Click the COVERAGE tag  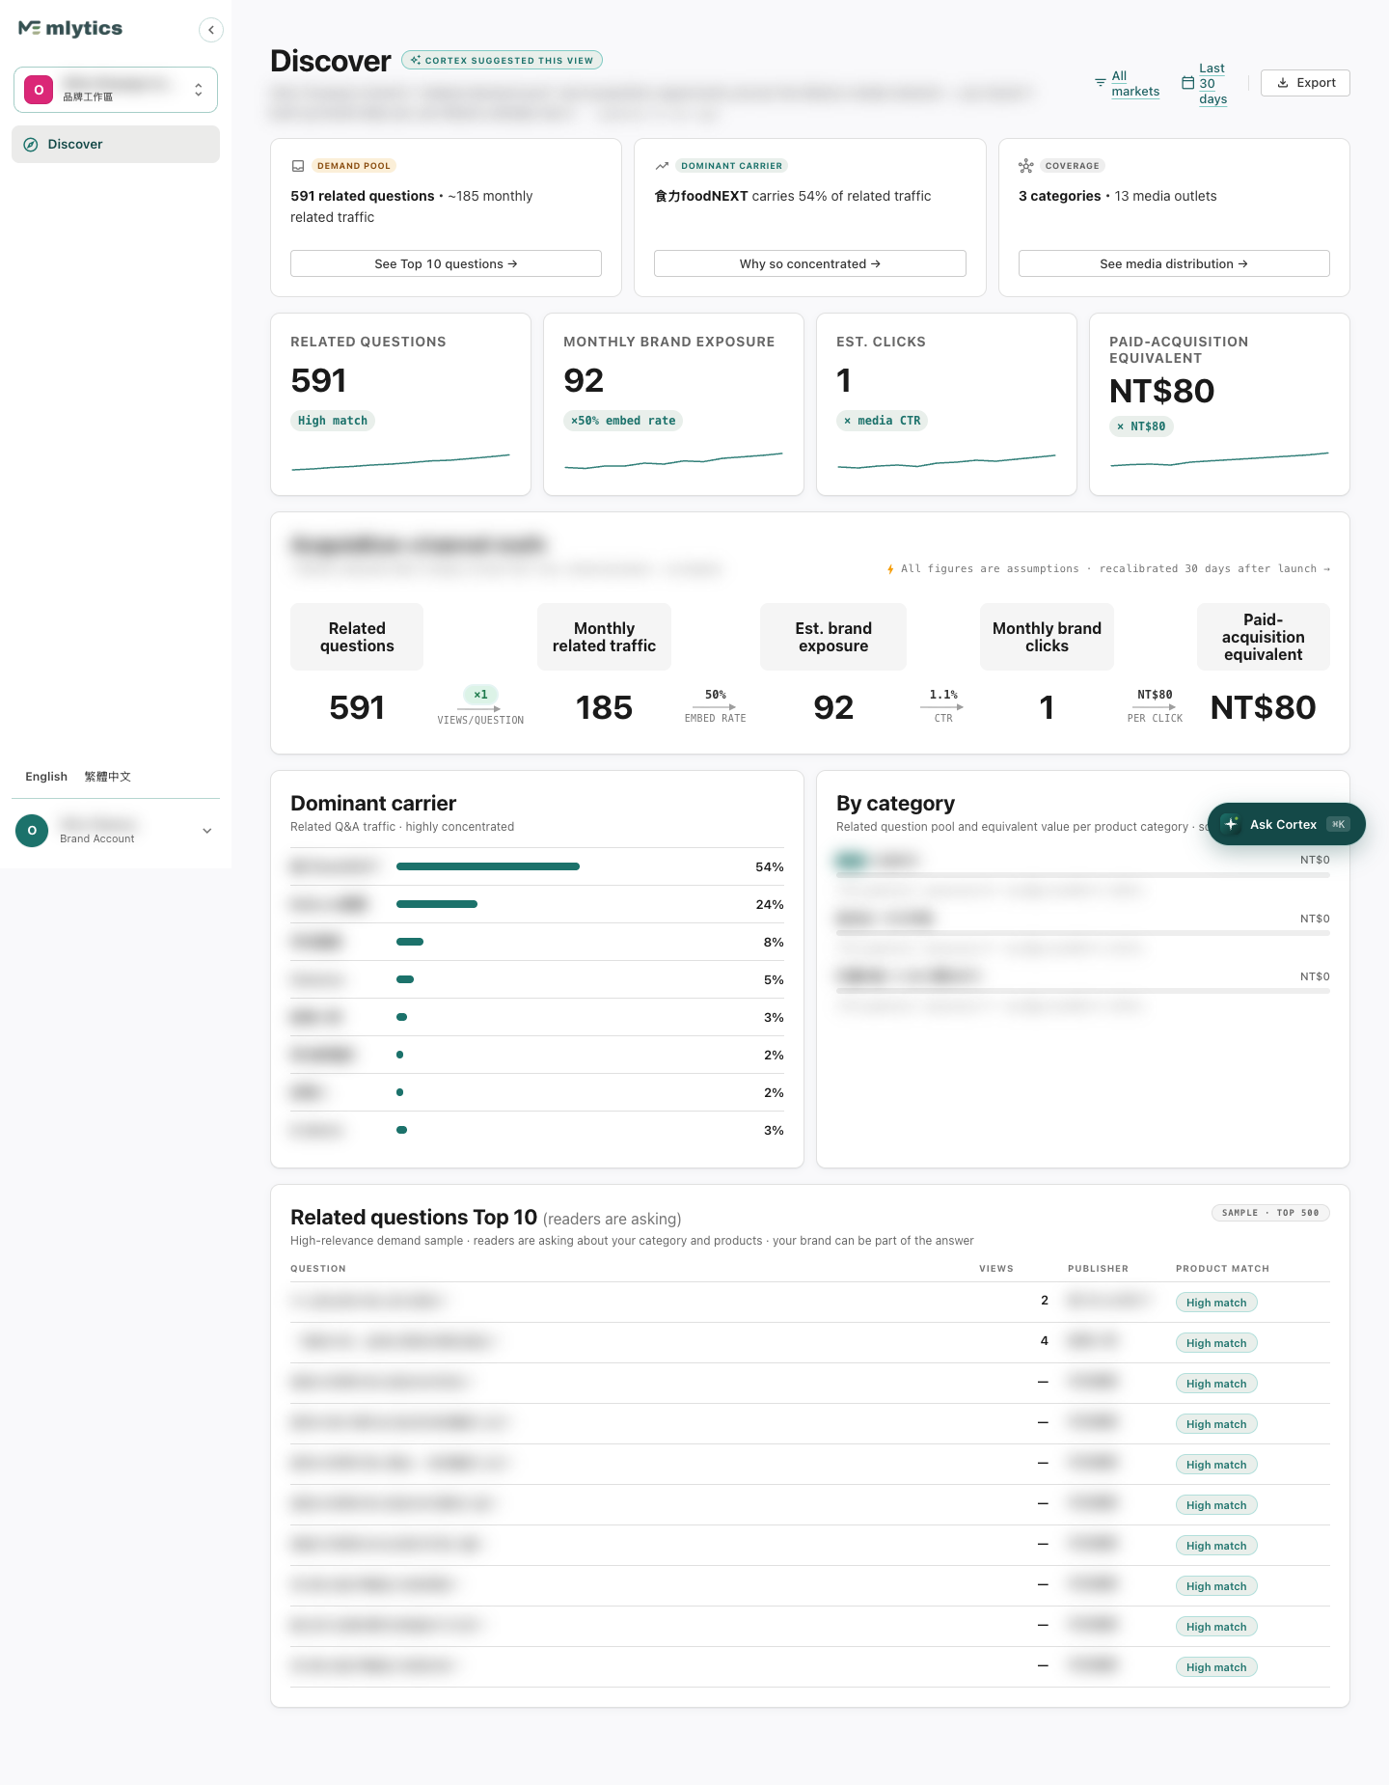[1072, 166]
